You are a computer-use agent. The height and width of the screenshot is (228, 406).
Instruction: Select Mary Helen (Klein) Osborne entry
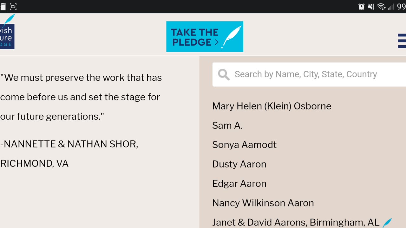[272, 106]
